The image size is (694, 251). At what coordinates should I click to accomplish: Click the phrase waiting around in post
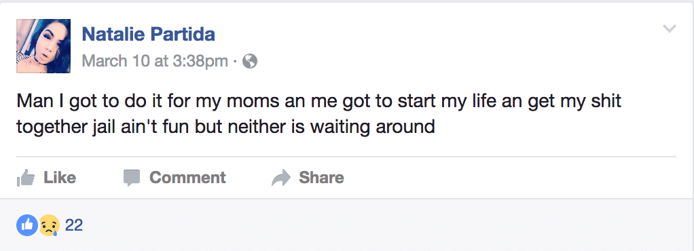373,128
